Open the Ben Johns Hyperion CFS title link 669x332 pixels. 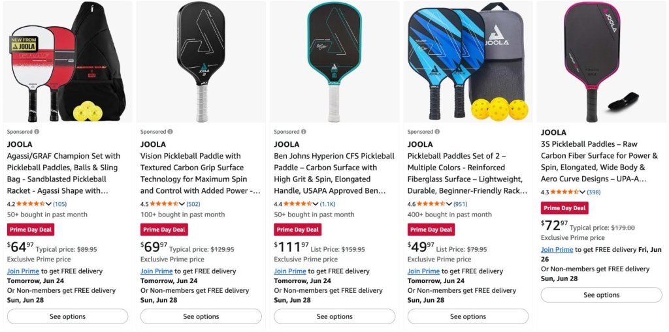[334, 174]
